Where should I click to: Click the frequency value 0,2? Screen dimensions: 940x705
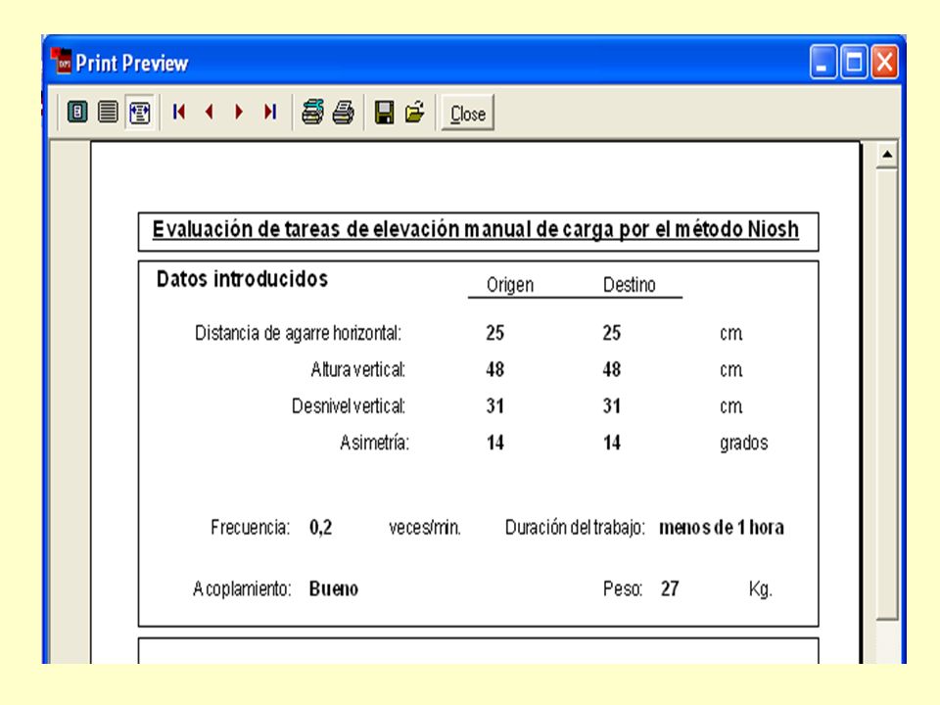tap(321, 528)
